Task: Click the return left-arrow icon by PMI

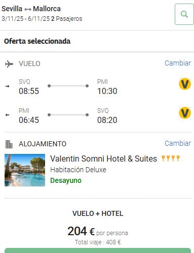Action: tap(7, 115)
